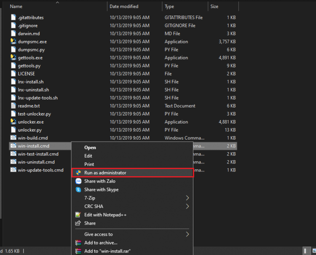Click the 3,757 KB size value
Viewport: 316px width, 255px height.
[227, 42]
